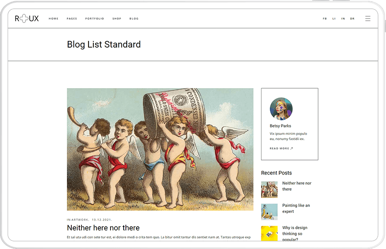The height and width of the screenshot is (249, 386).
Task: Open the Pages menu
Action: click(x=72, y=19)
